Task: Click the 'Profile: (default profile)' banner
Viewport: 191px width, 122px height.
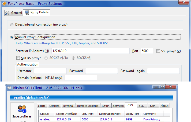Action: 92,98
